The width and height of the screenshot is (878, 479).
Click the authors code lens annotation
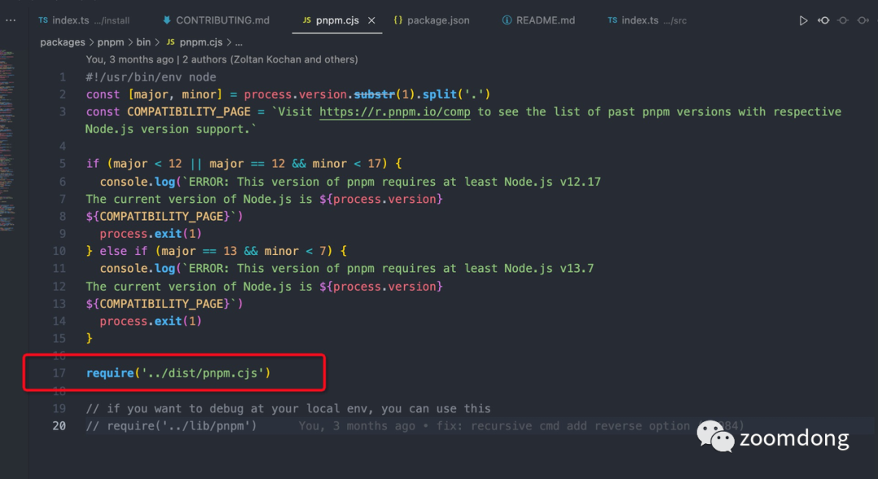click(x=222, y=59)
